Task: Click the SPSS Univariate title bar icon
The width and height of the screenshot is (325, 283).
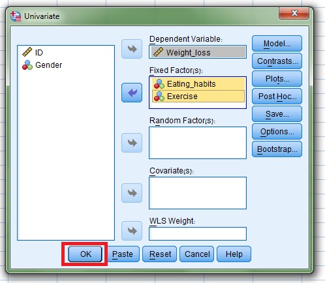Action: click(16, 16)
